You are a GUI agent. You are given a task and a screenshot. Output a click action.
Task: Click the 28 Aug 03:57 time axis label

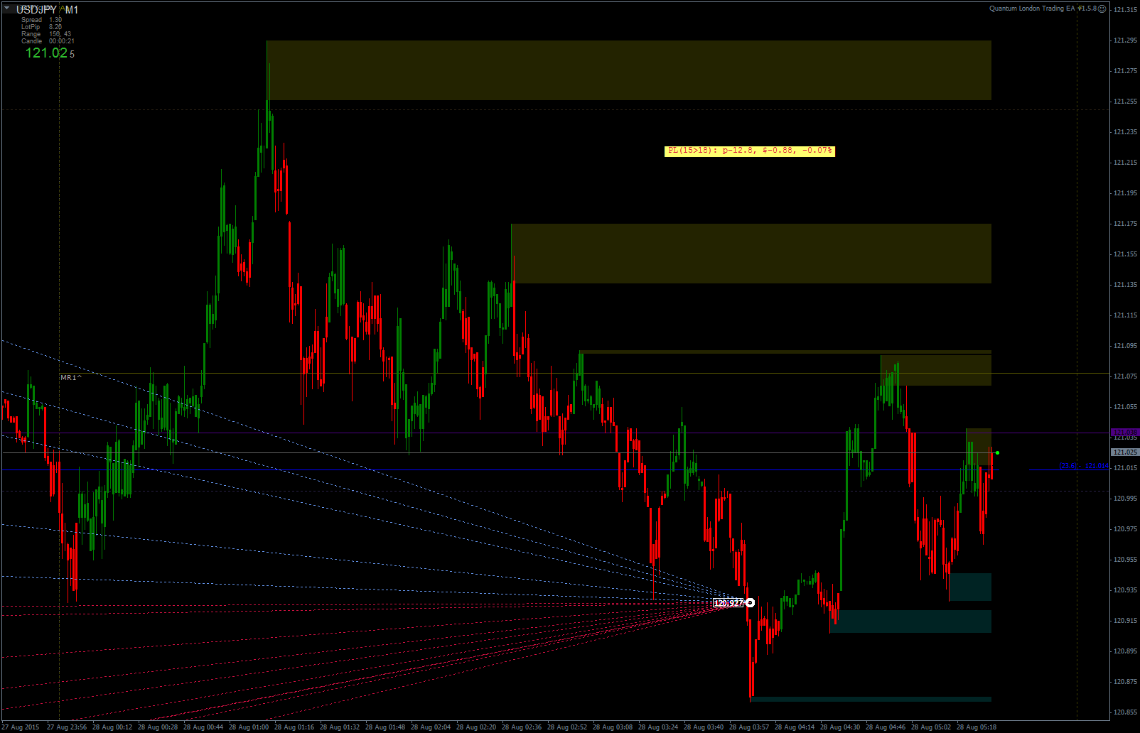click(751, 727)
